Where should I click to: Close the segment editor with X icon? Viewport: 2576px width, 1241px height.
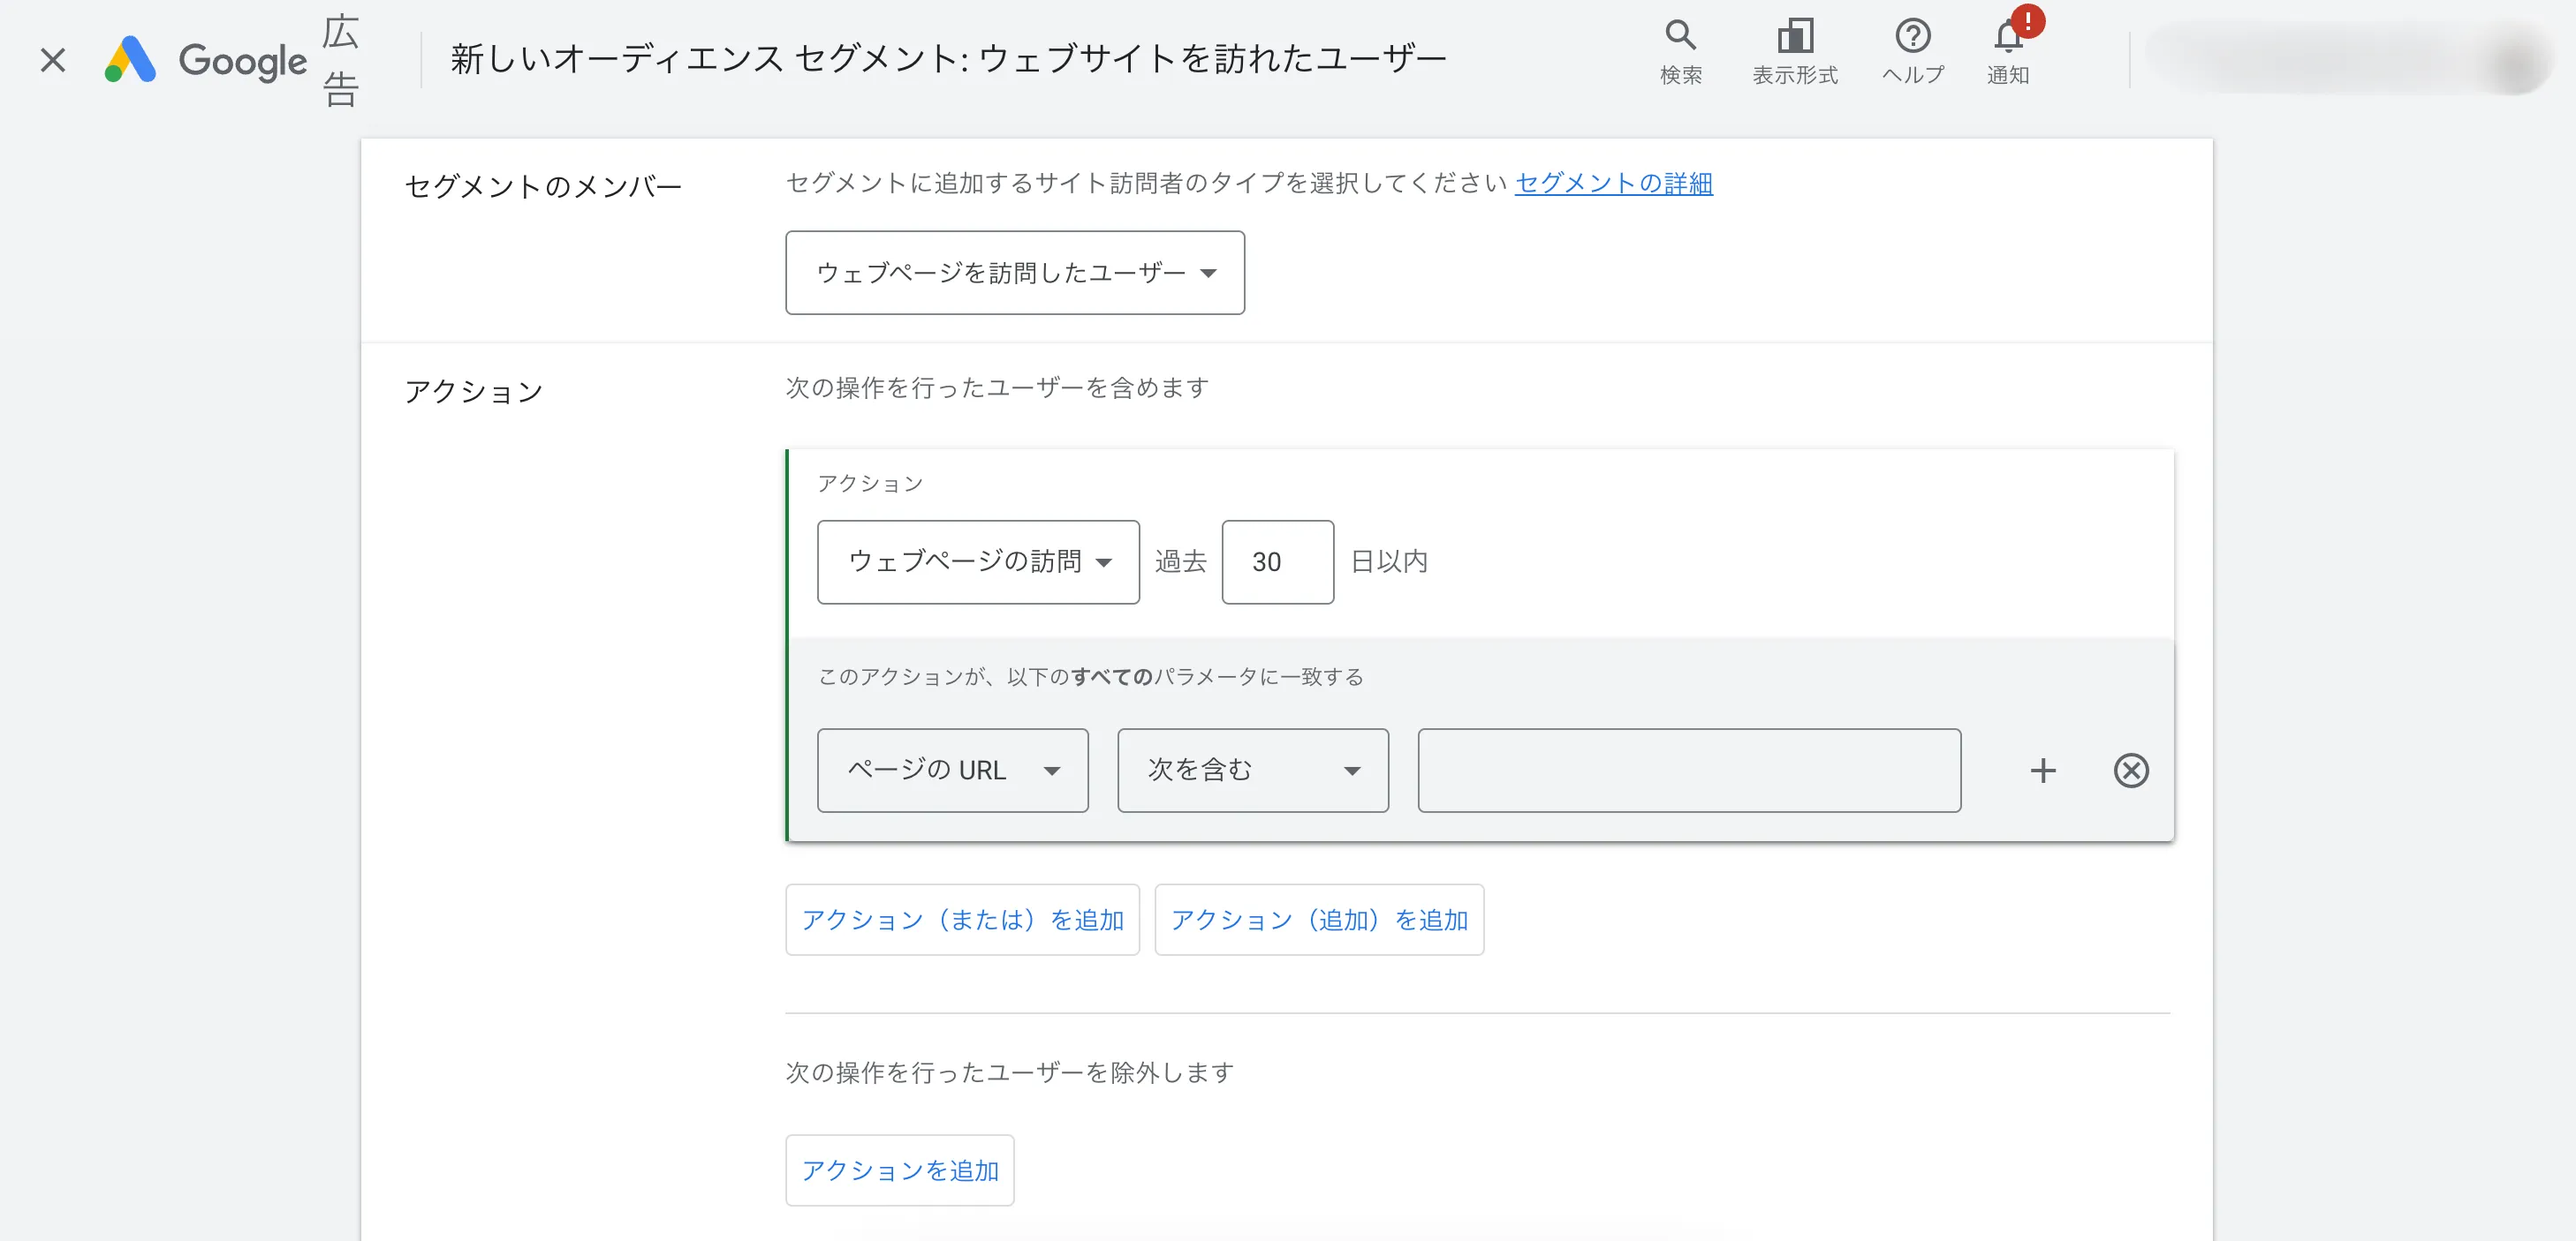coord(53,60)
